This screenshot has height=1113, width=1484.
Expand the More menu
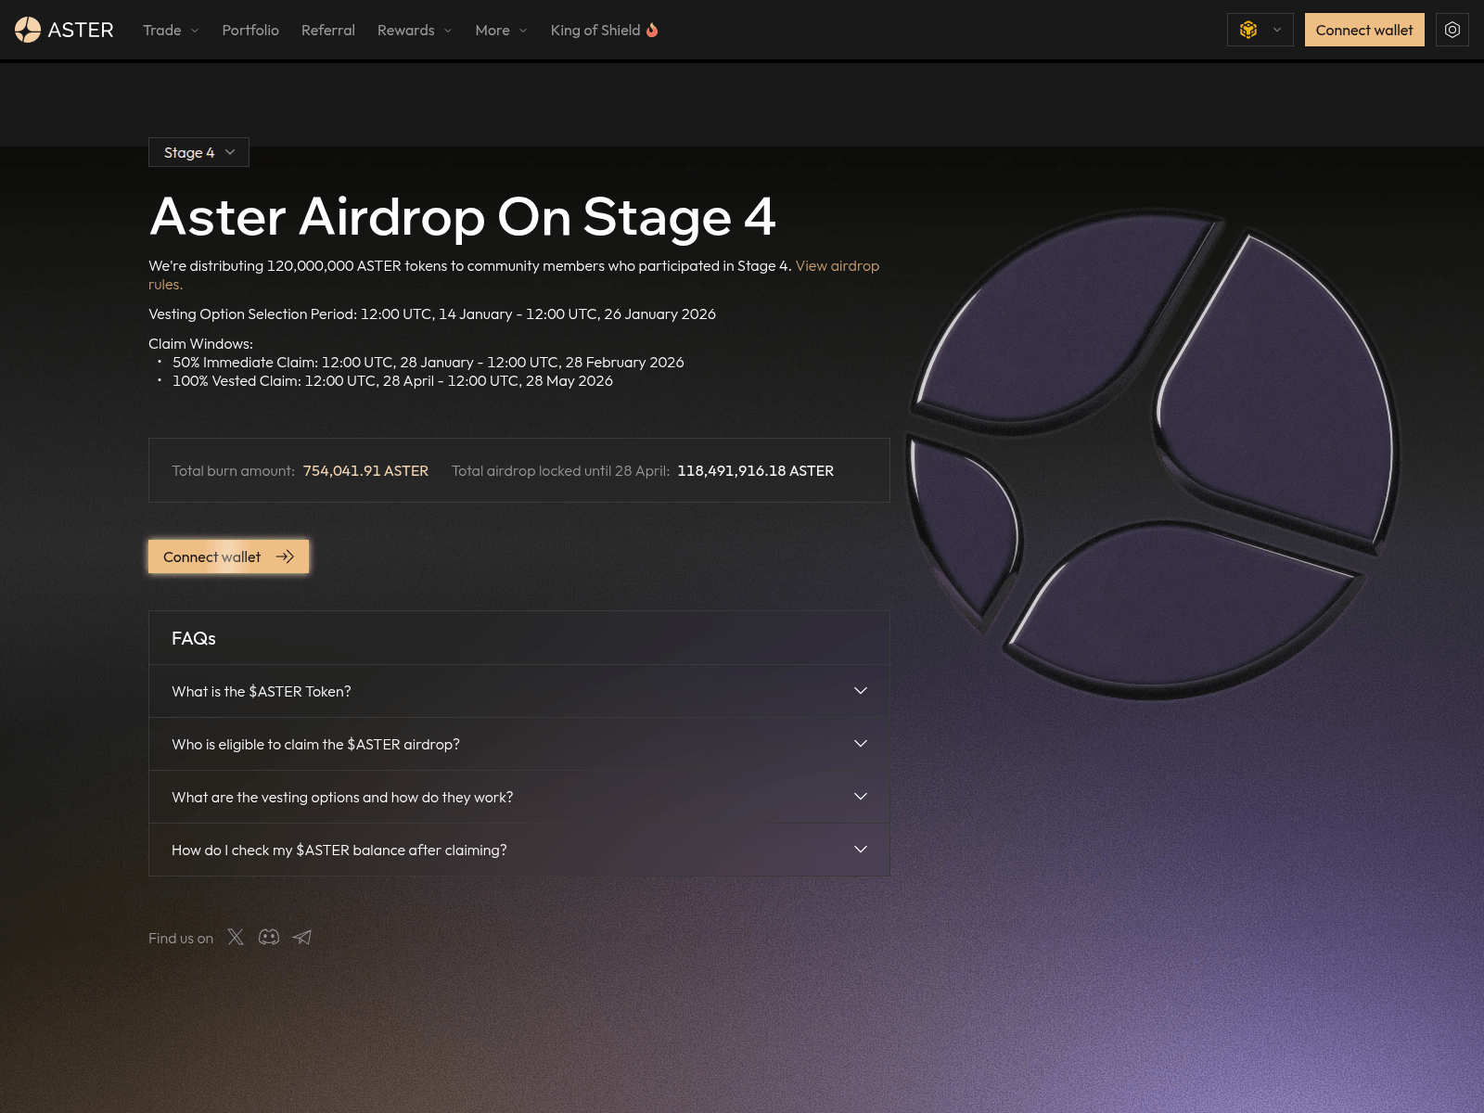pyautogui.click(x=501, y=30)
